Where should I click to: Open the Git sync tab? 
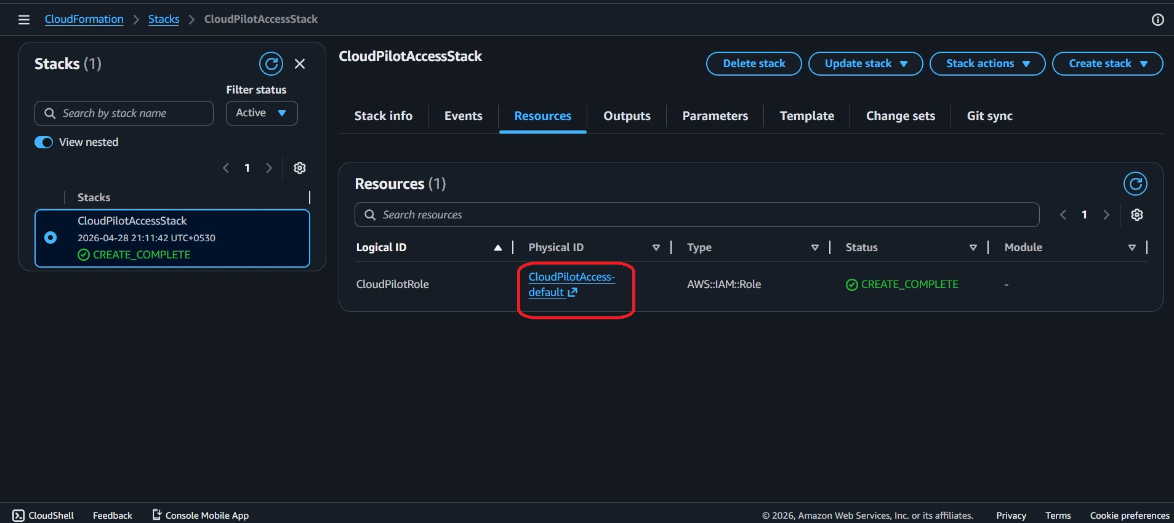click(990, 116)
